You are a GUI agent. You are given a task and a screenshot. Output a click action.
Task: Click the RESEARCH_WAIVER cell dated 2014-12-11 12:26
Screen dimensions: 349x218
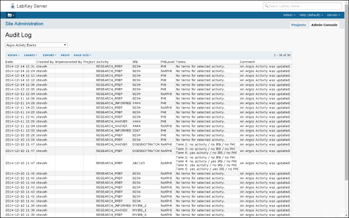click(112, 121)
